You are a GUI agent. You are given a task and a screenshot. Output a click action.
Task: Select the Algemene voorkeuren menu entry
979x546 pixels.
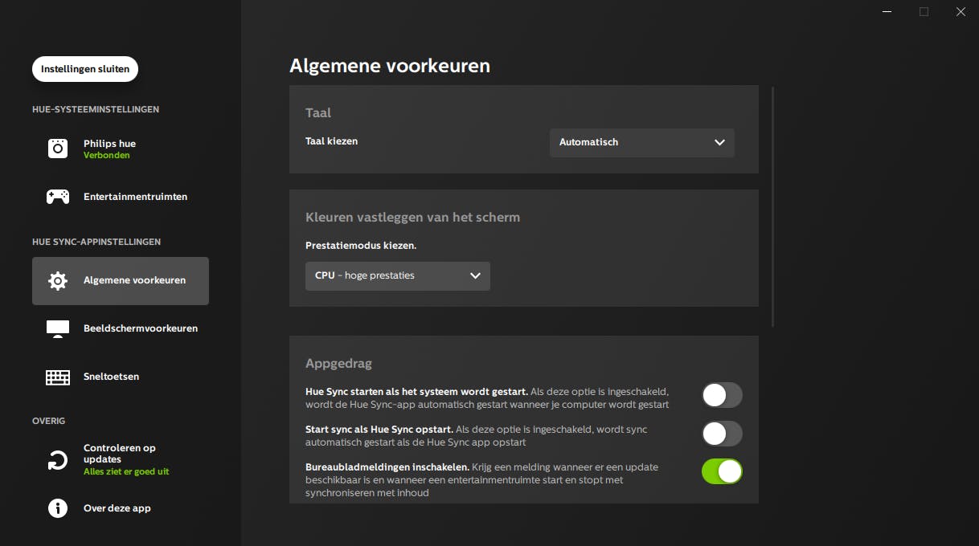pyautogui.click(x=121, y=281)
